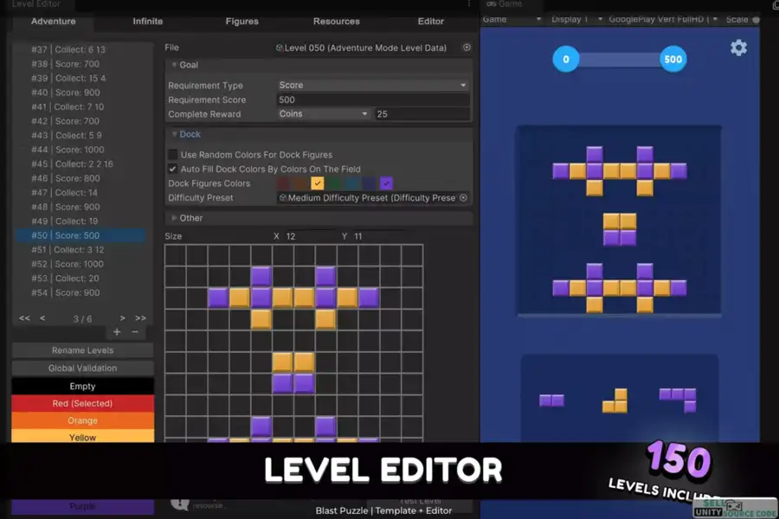
Task: Remove the level with minus button
Action: (135, 332)
